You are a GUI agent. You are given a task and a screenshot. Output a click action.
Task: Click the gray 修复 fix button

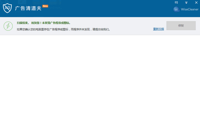[181, 26]
